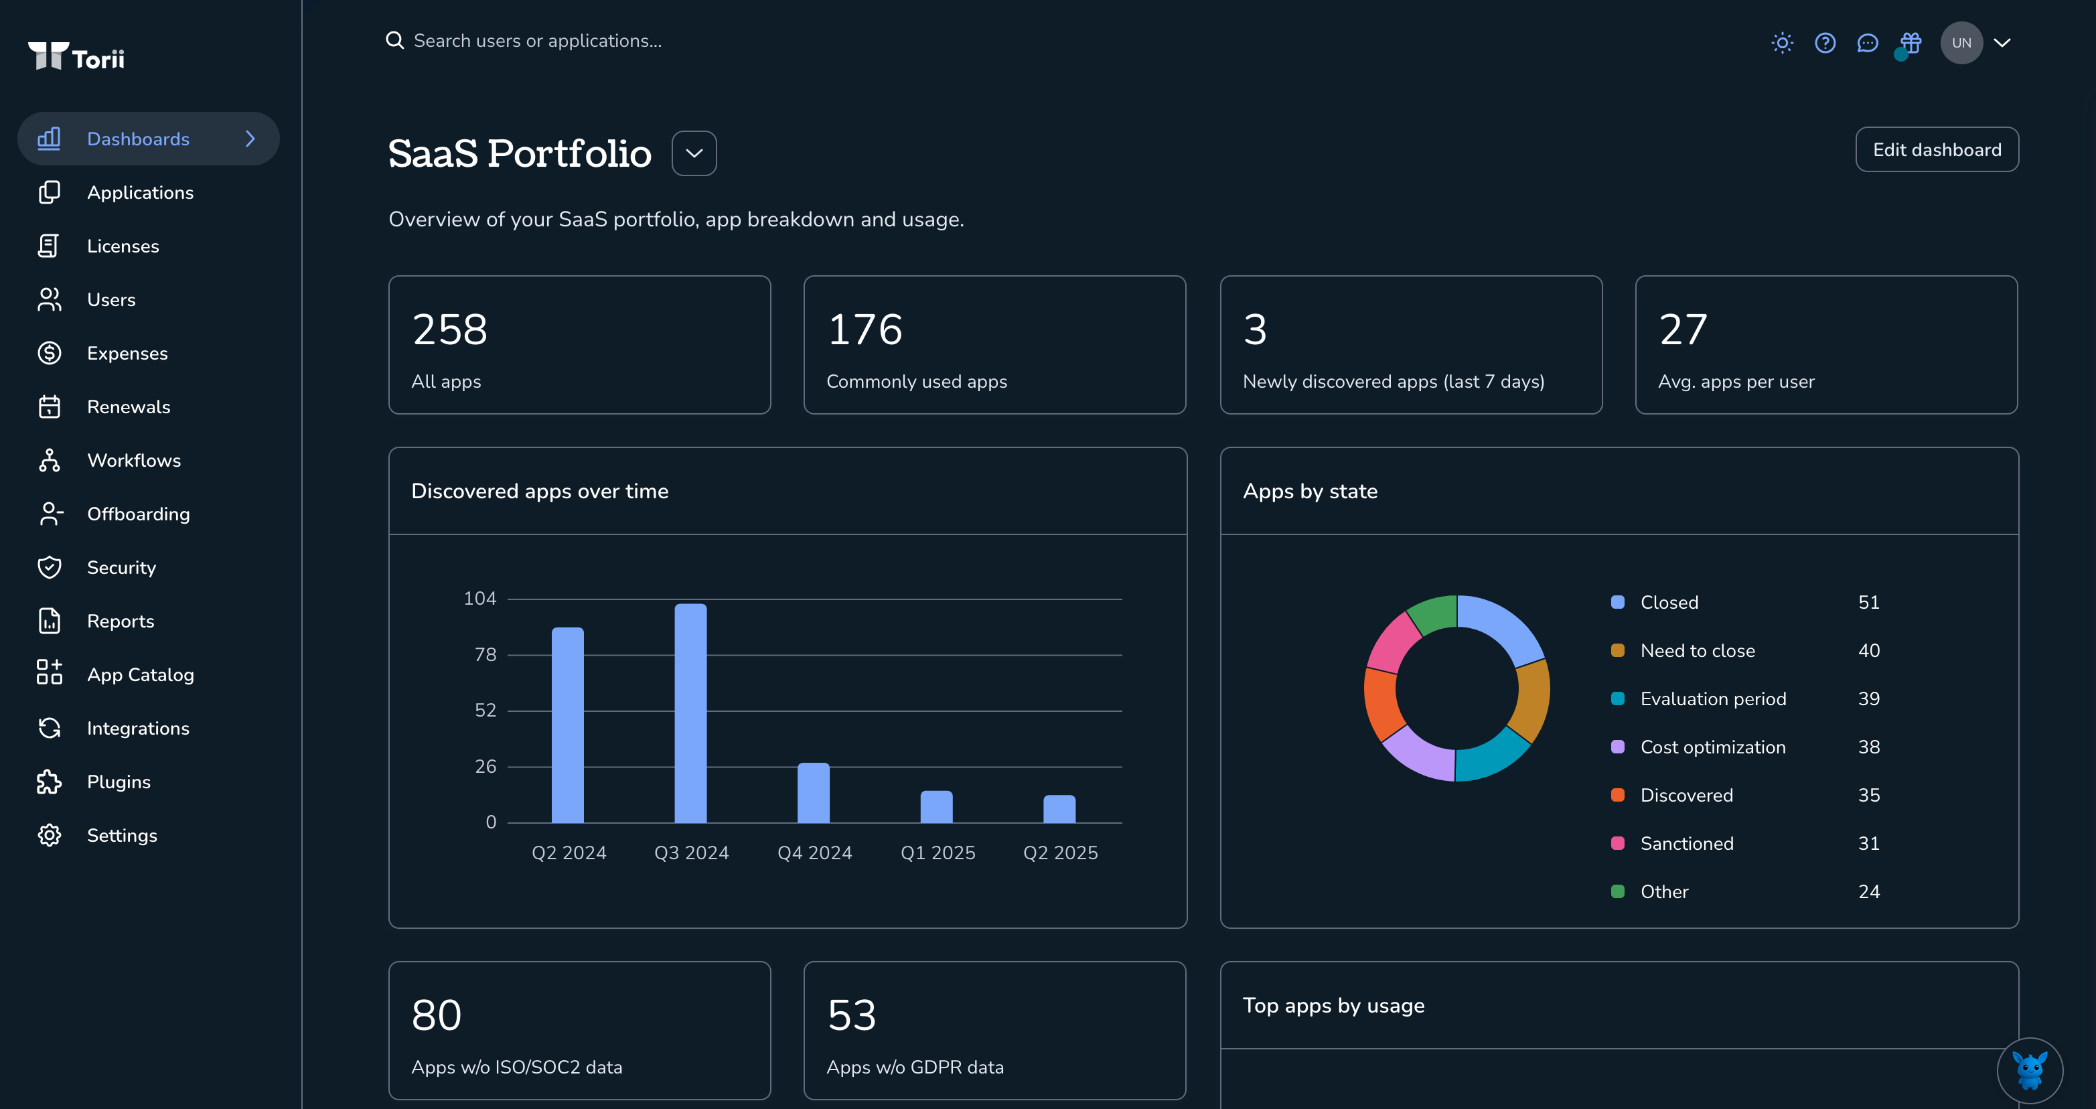The height and width of the screenshot is (1109, 2096).
Task: Click 'Top apps by usage' title
Action: [1333, 1006]
